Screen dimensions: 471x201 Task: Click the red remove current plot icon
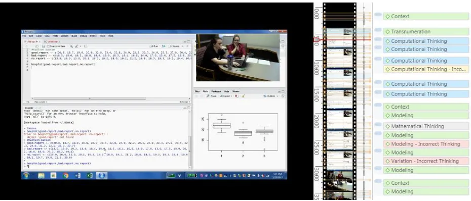click(x=236, y=96)
